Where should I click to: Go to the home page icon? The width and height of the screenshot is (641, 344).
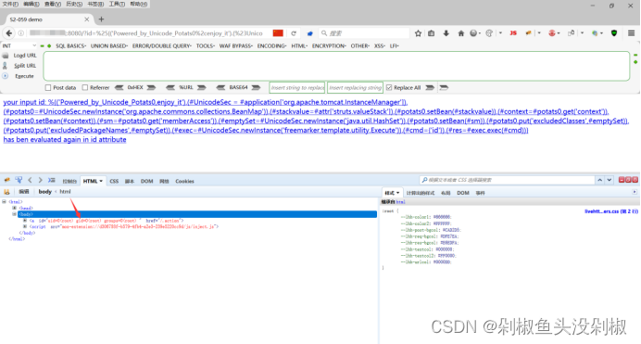[460, 33]
